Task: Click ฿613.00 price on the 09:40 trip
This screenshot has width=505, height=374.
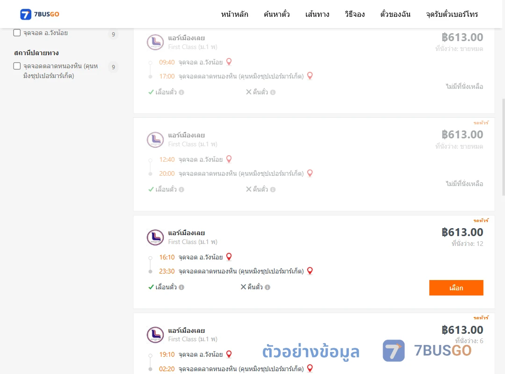Action: [x=462, y=37]
